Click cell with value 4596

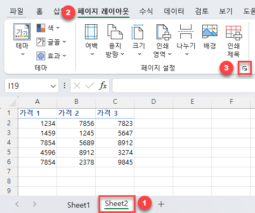[37, 152]
